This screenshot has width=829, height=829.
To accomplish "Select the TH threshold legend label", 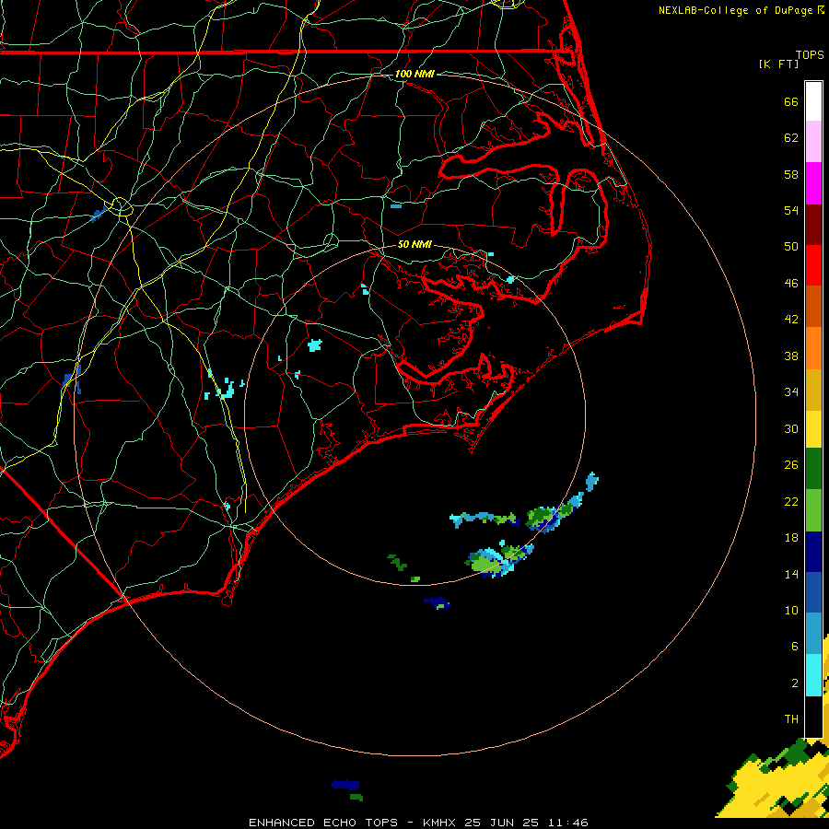I will (x=791, y=719).
